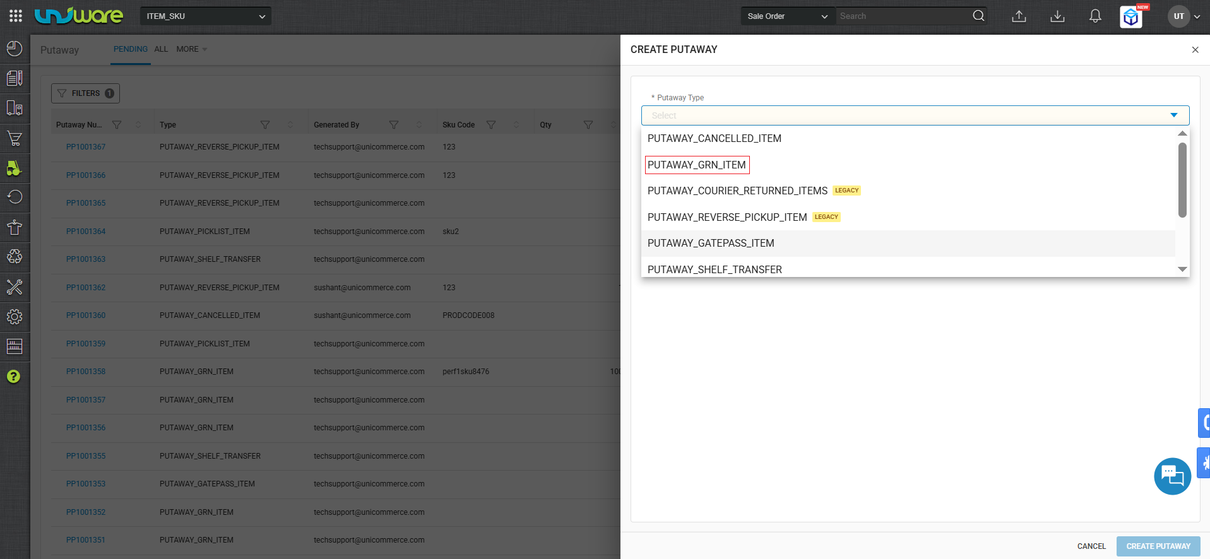Select PUTAWAY_GRN_ITEM option
1210x559 pixels.
(908, 165)
